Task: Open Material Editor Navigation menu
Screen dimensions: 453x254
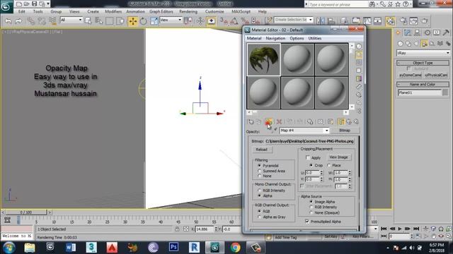Action: pos(275,38)
